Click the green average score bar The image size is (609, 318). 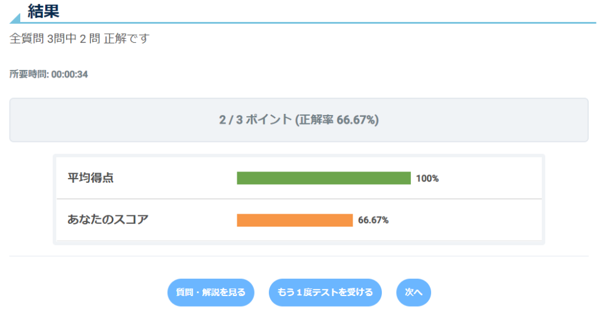pyautogui.click(x=324, y=178)
